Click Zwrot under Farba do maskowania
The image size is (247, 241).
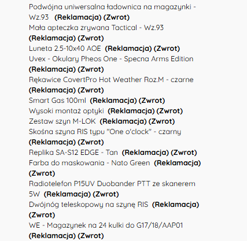pos(42,173)
